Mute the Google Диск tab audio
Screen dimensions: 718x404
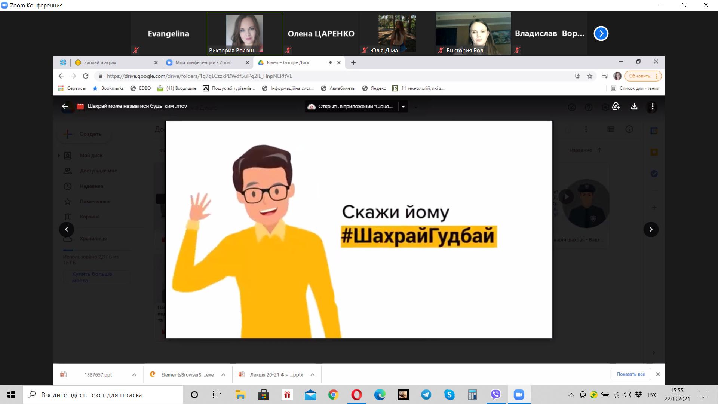click(331, 62)
